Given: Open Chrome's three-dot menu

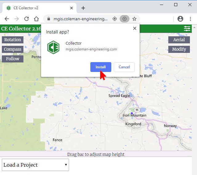Looking at the screenshot, I should [191, 19].
